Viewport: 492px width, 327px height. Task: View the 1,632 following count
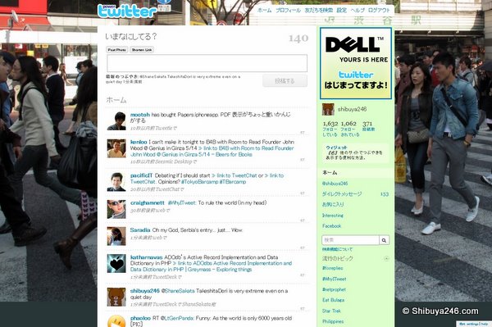point(330,129)
